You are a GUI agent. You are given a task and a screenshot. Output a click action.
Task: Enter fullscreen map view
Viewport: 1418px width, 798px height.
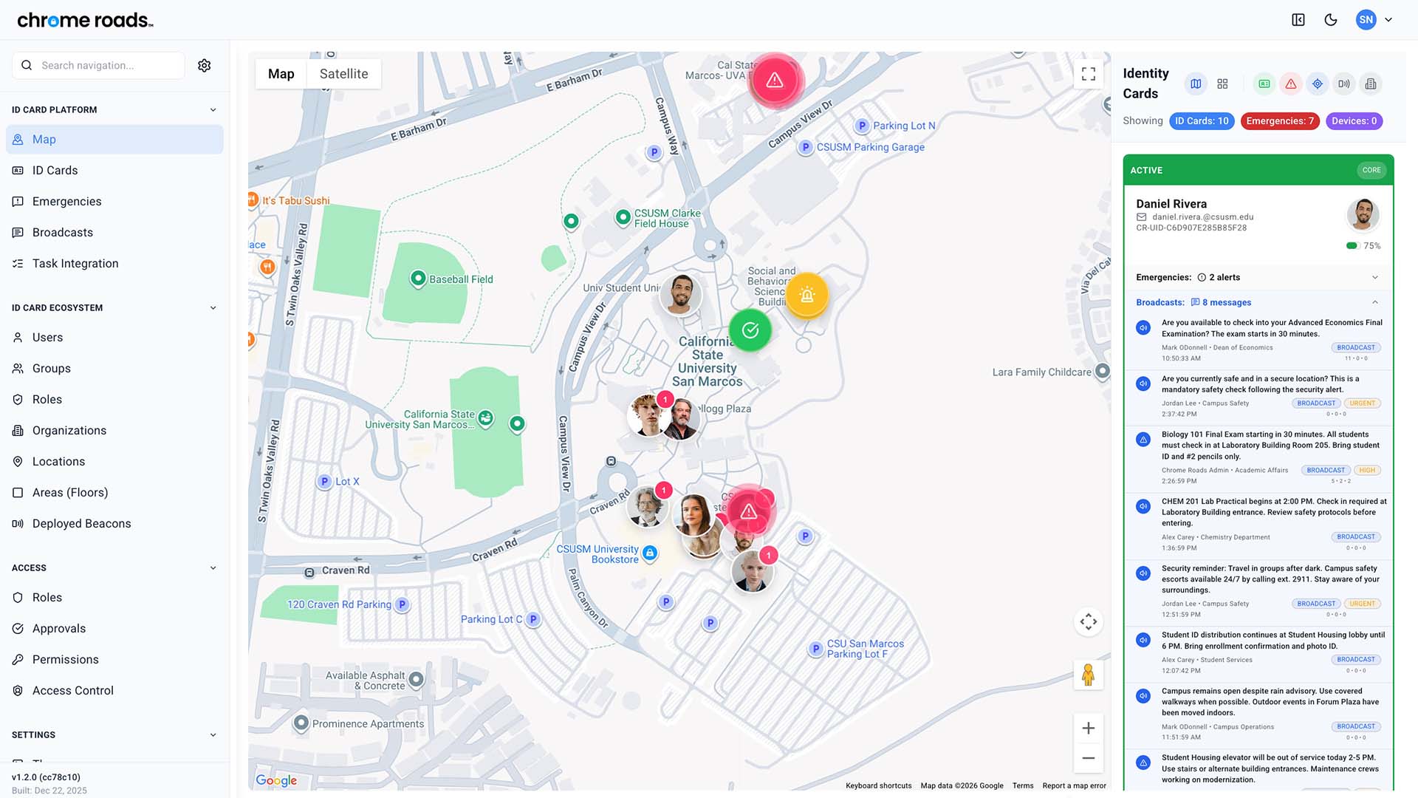point(1088,74)
